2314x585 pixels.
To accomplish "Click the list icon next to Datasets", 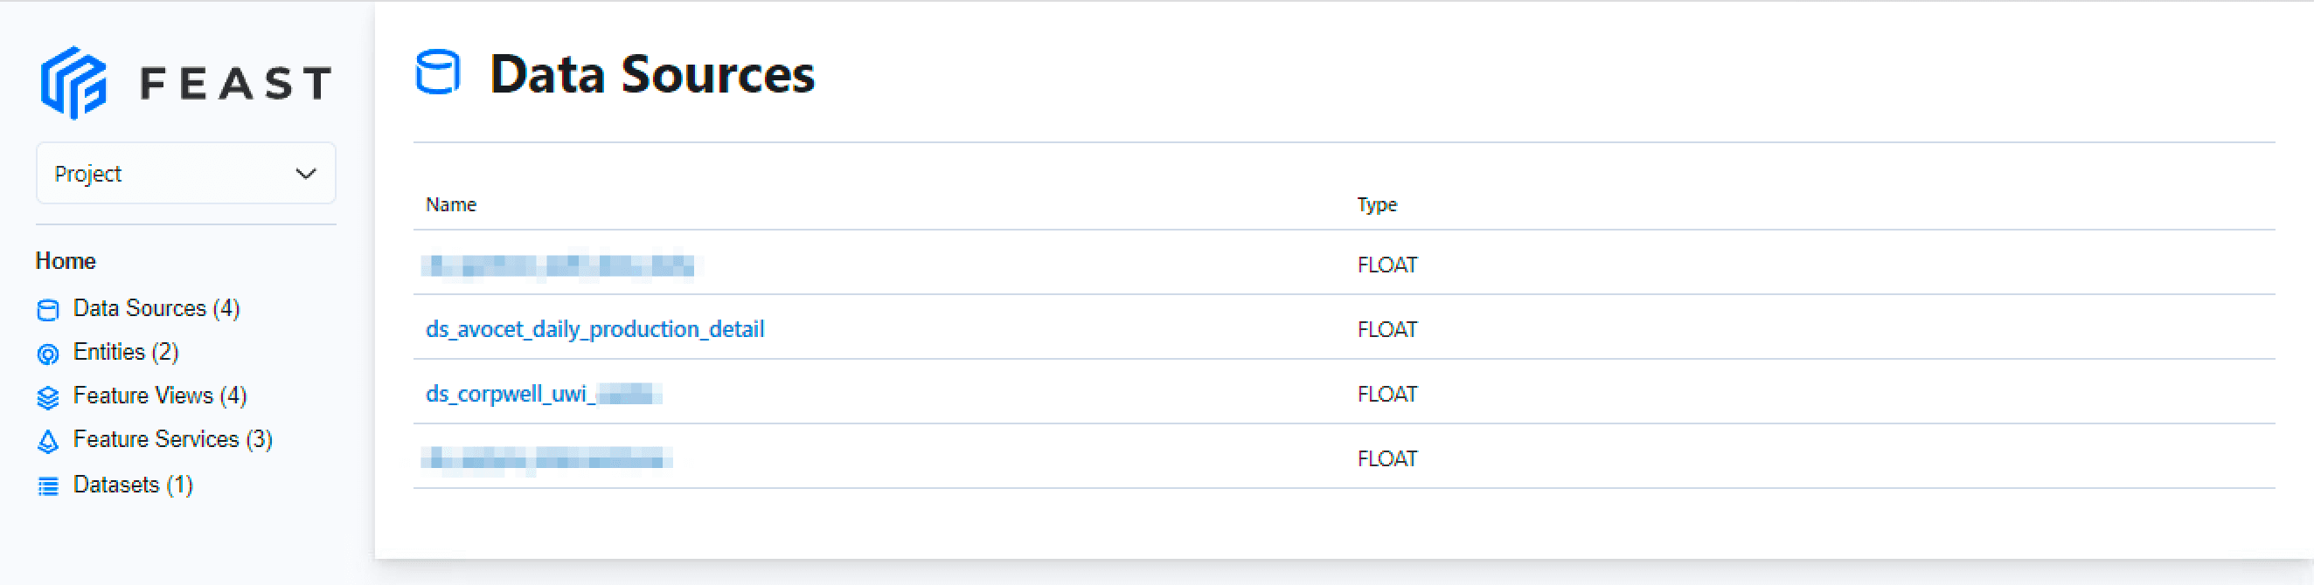I will 47,485.
